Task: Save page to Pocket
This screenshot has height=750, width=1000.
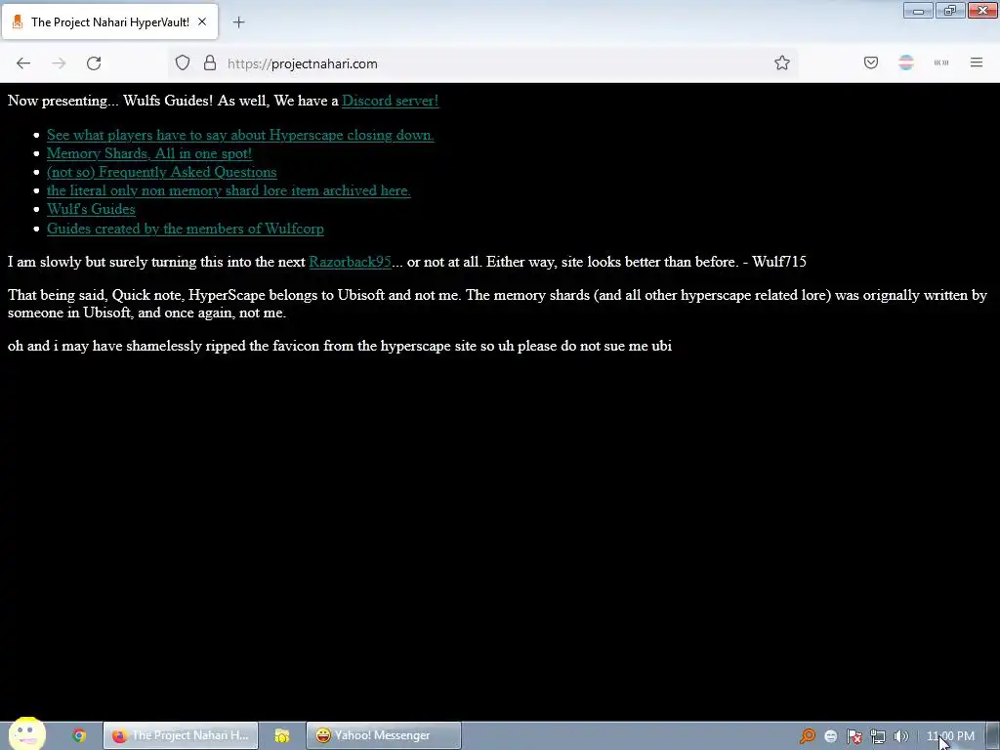Action: pos(870,62)
